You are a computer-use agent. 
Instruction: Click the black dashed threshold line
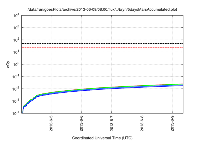102,43
